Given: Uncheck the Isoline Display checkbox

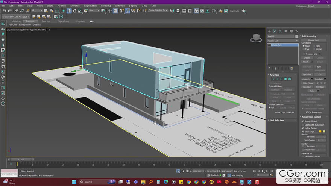Looking at the screenshot, I should tap(303, 128).
